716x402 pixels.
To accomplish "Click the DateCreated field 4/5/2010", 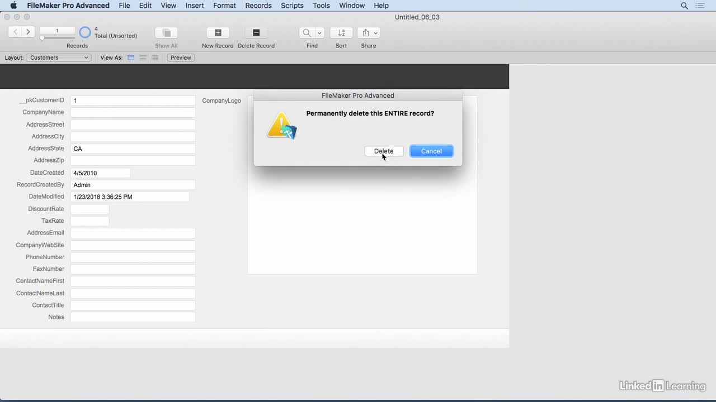I will [100, 173].
